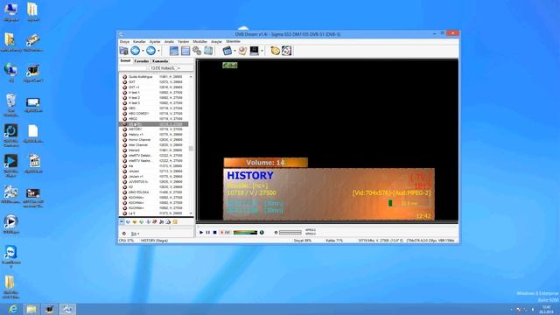Click the stop button

coord(214,233)
